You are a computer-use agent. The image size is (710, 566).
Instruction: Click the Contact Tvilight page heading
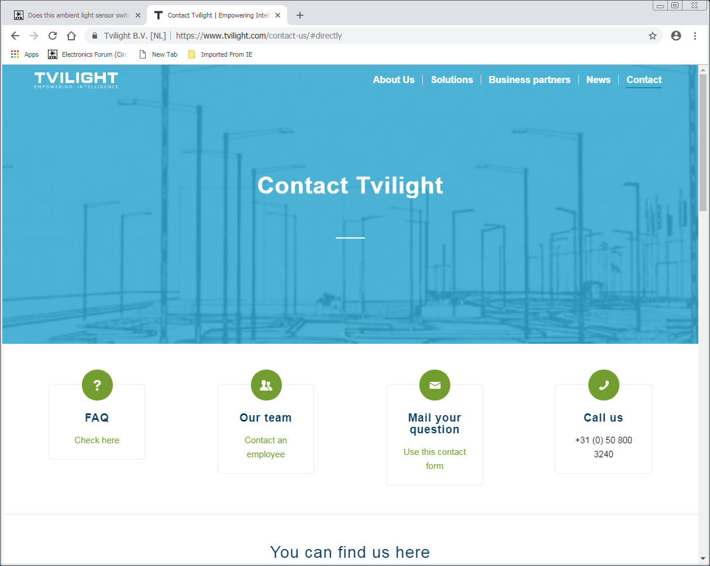[350, 185]
